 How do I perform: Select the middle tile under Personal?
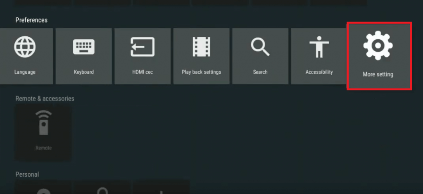(x=102, y=188)
